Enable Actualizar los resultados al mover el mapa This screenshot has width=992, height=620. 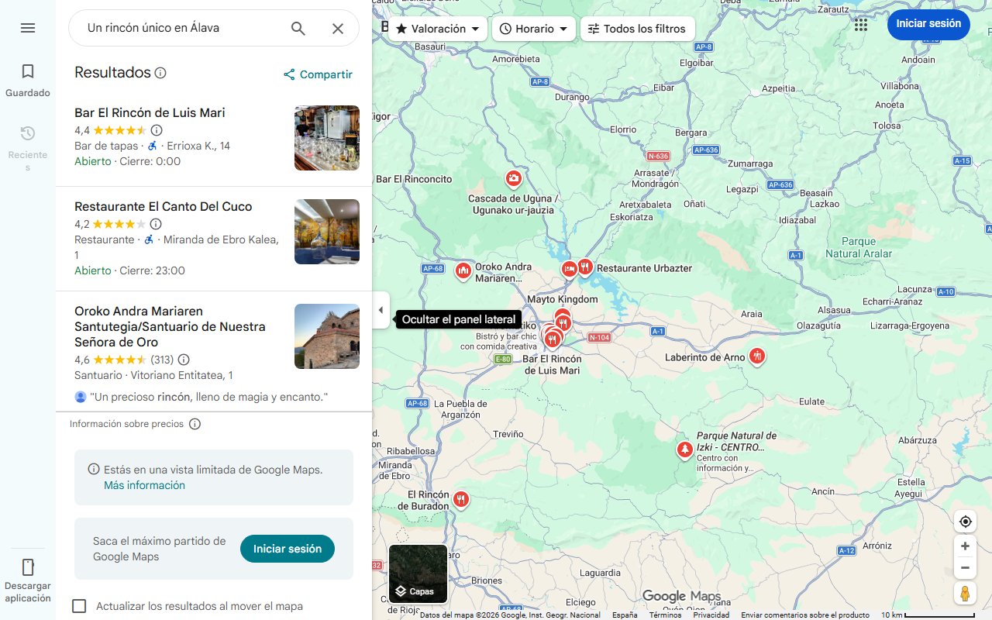click(x=79, y=606)
